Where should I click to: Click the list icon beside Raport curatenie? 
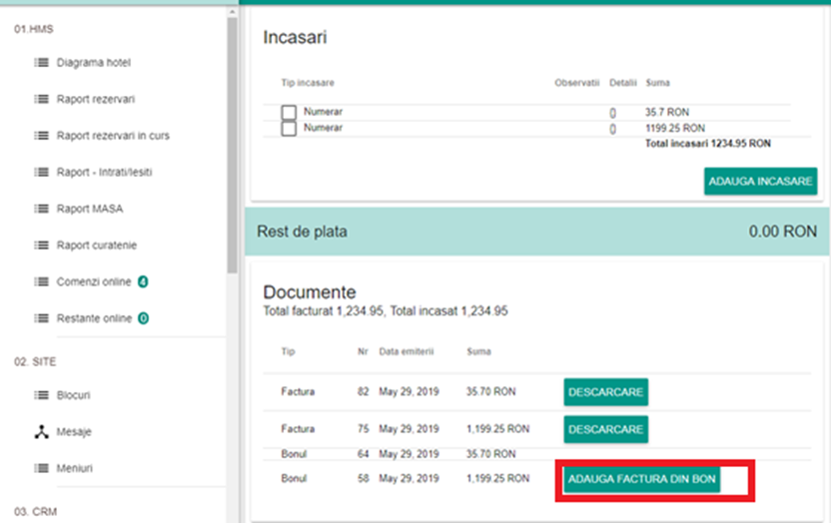41,246
